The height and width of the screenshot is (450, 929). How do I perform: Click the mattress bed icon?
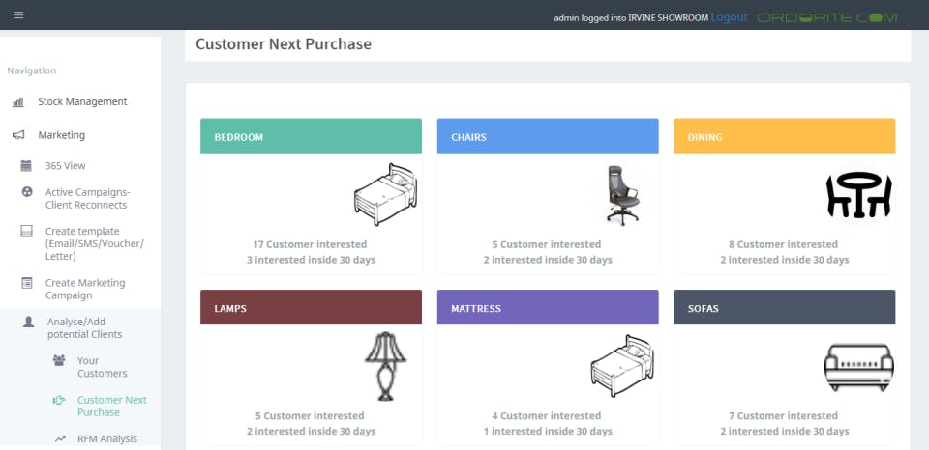[621, 365]
